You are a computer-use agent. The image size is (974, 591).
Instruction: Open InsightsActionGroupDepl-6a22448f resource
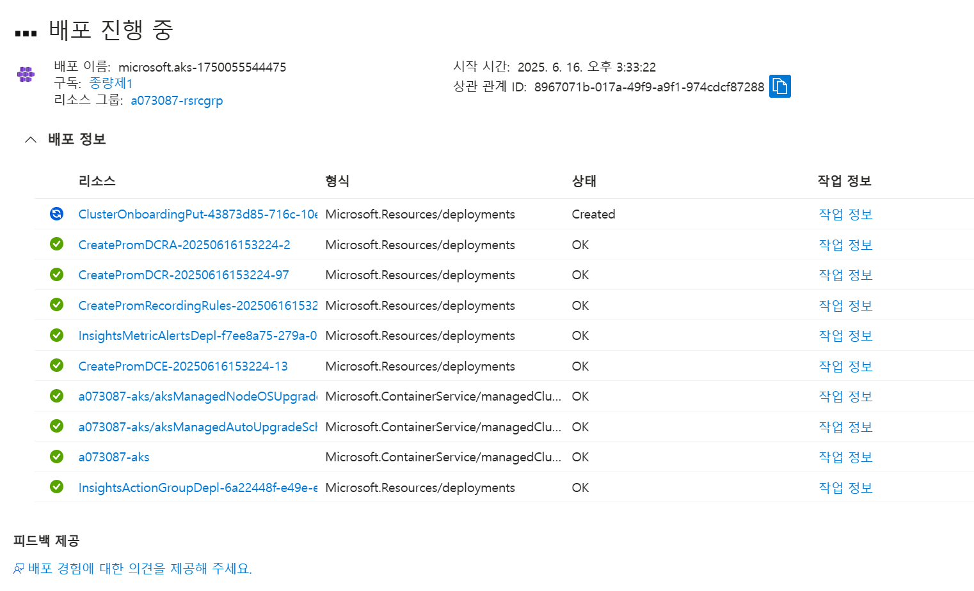click(198, 487)
